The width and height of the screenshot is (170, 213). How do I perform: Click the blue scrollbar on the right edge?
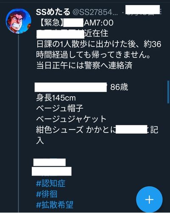click(x=168, y=92)
